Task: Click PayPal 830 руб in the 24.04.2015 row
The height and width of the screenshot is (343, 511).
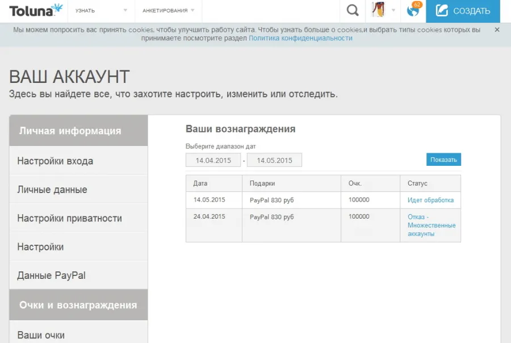Action: 272,217
